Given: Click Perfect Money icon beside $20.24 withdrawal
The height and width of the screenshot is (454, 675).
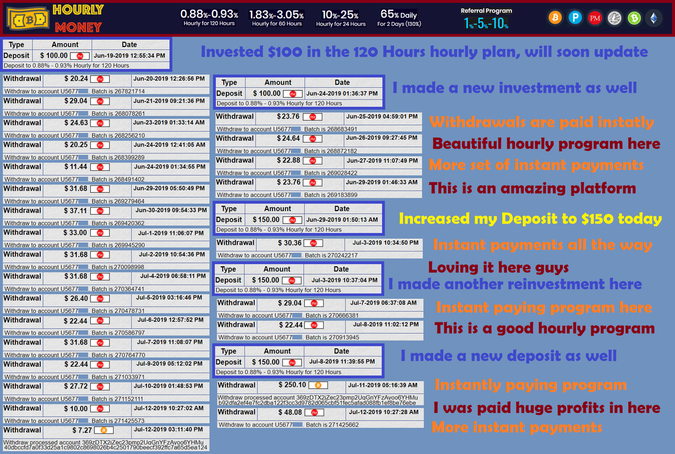Looking at the screenshot, I should tap(100, 79).
